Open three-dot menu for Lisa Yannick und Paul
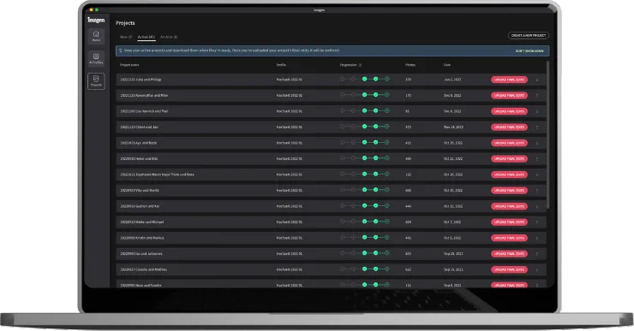This screenshot has width=634, height=331. click(537, 111)
